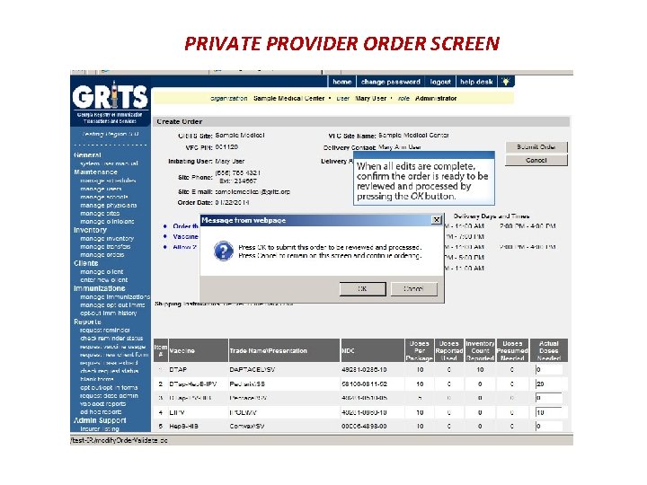Open vac acct reports link
The width and height of the screenshot is (647, 485).
coord(102,404)
